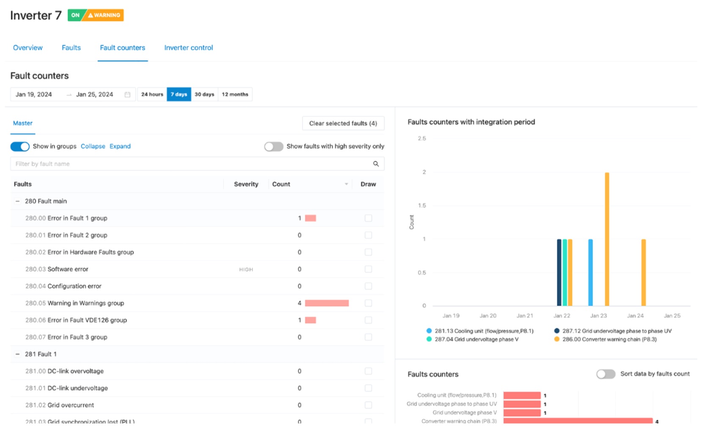This screenshot has width=702, height=429.
Task: Click the 280.04 Configuration error row
Action: [197, 286]
